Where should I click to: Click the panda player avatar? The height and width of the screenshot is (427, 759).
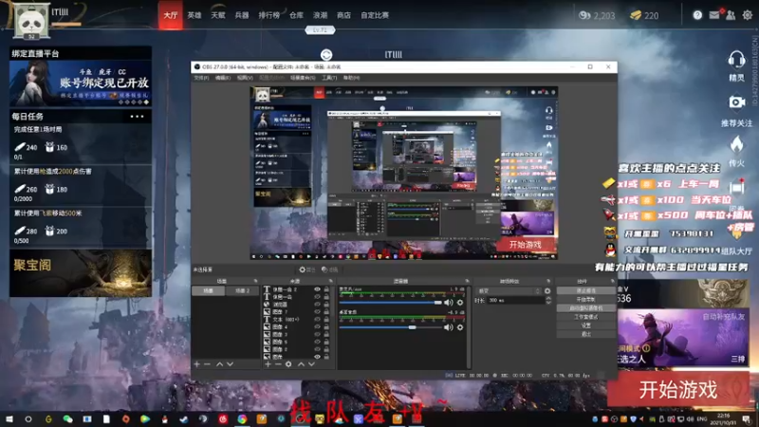pos(31,21)
